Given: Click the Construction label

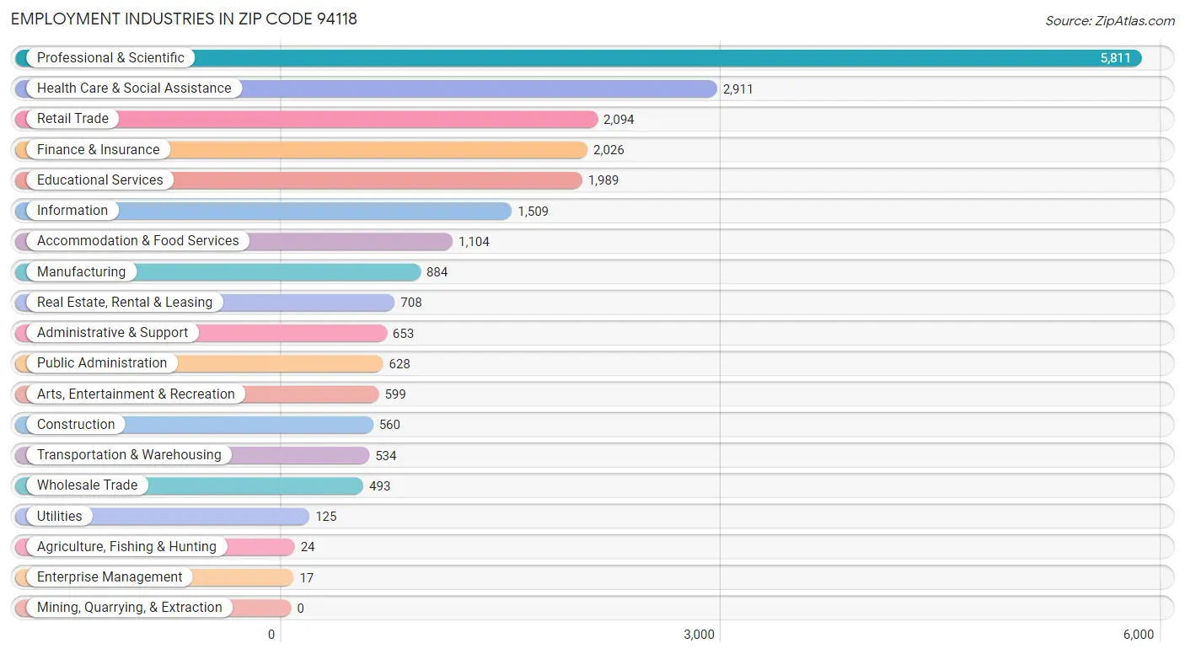Looking at the screenshot, I should point(76,425).
